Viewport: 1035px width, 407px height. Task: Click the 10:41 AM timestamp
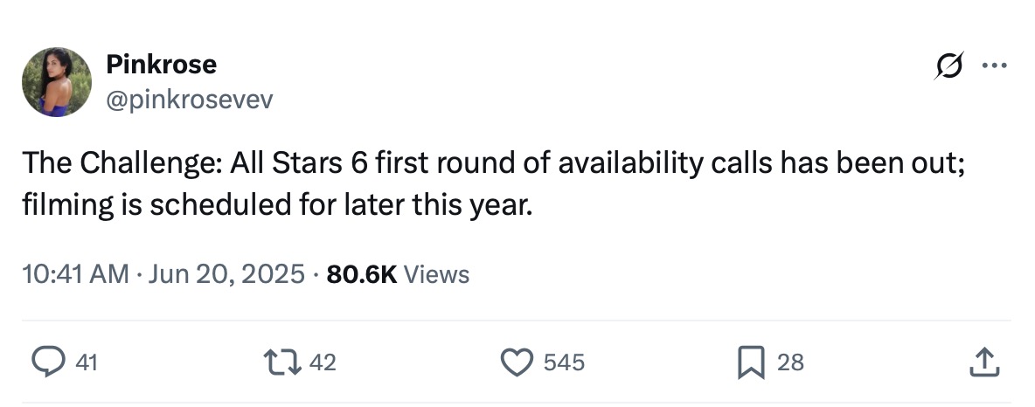pyautogui.click(x=76, y=275)
